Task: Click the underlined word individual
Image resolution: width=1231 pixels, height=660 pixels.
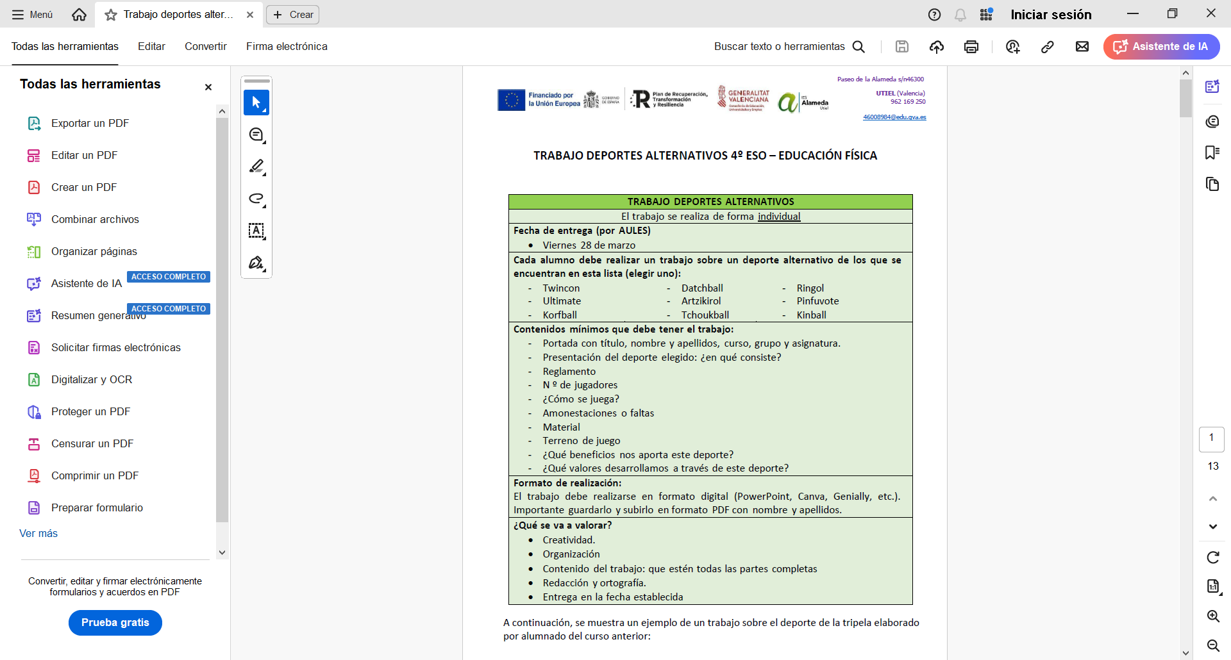Action: (x=779, y=217)
